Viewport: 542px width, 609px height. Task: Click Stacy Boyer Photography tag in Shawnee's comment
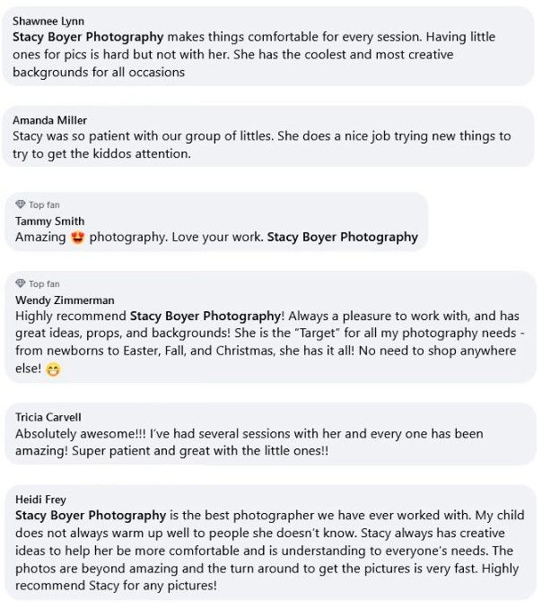[88, 38]
